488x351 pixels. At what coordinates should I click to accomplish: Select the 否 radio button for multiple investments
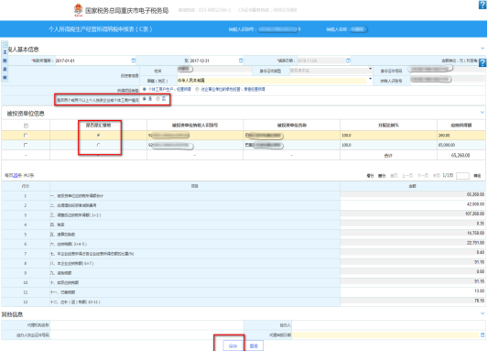pyautogui.click(x=158, y=99)
